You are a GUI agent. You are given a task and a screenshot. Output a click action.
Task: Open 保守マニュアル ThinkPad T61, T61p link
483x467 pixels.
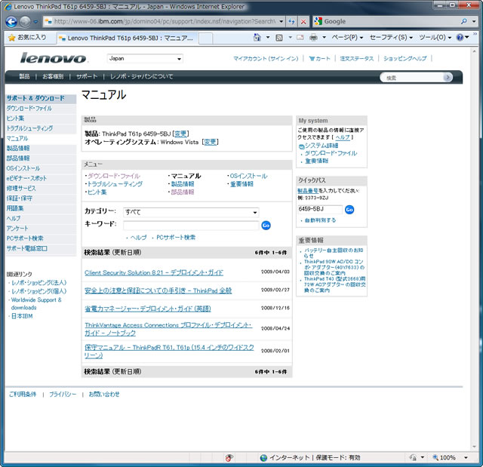point(169,352)
